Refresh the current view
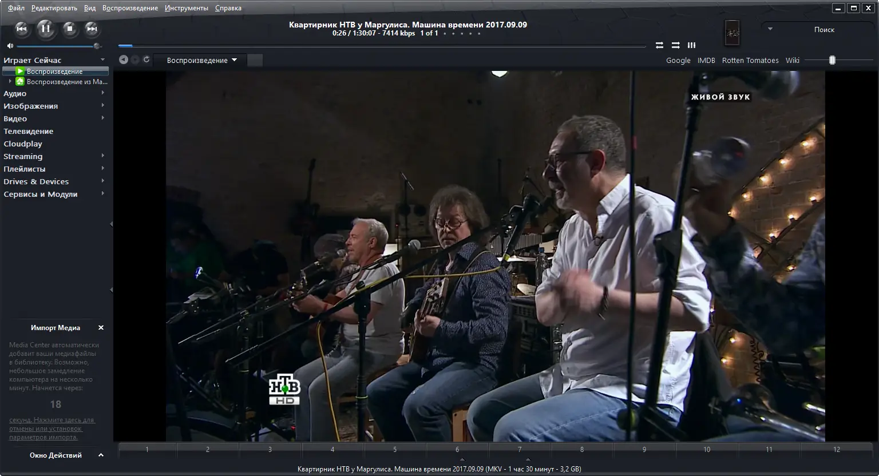879x476 pixels. pos(146,59)
